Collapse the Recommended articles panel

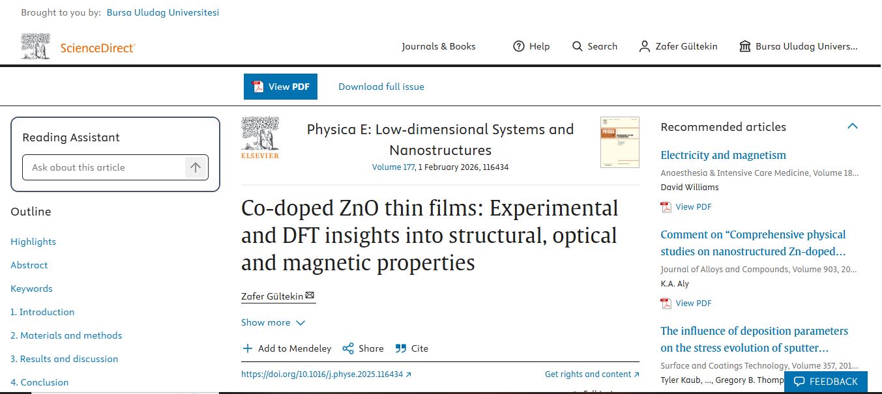click(852, 126)
